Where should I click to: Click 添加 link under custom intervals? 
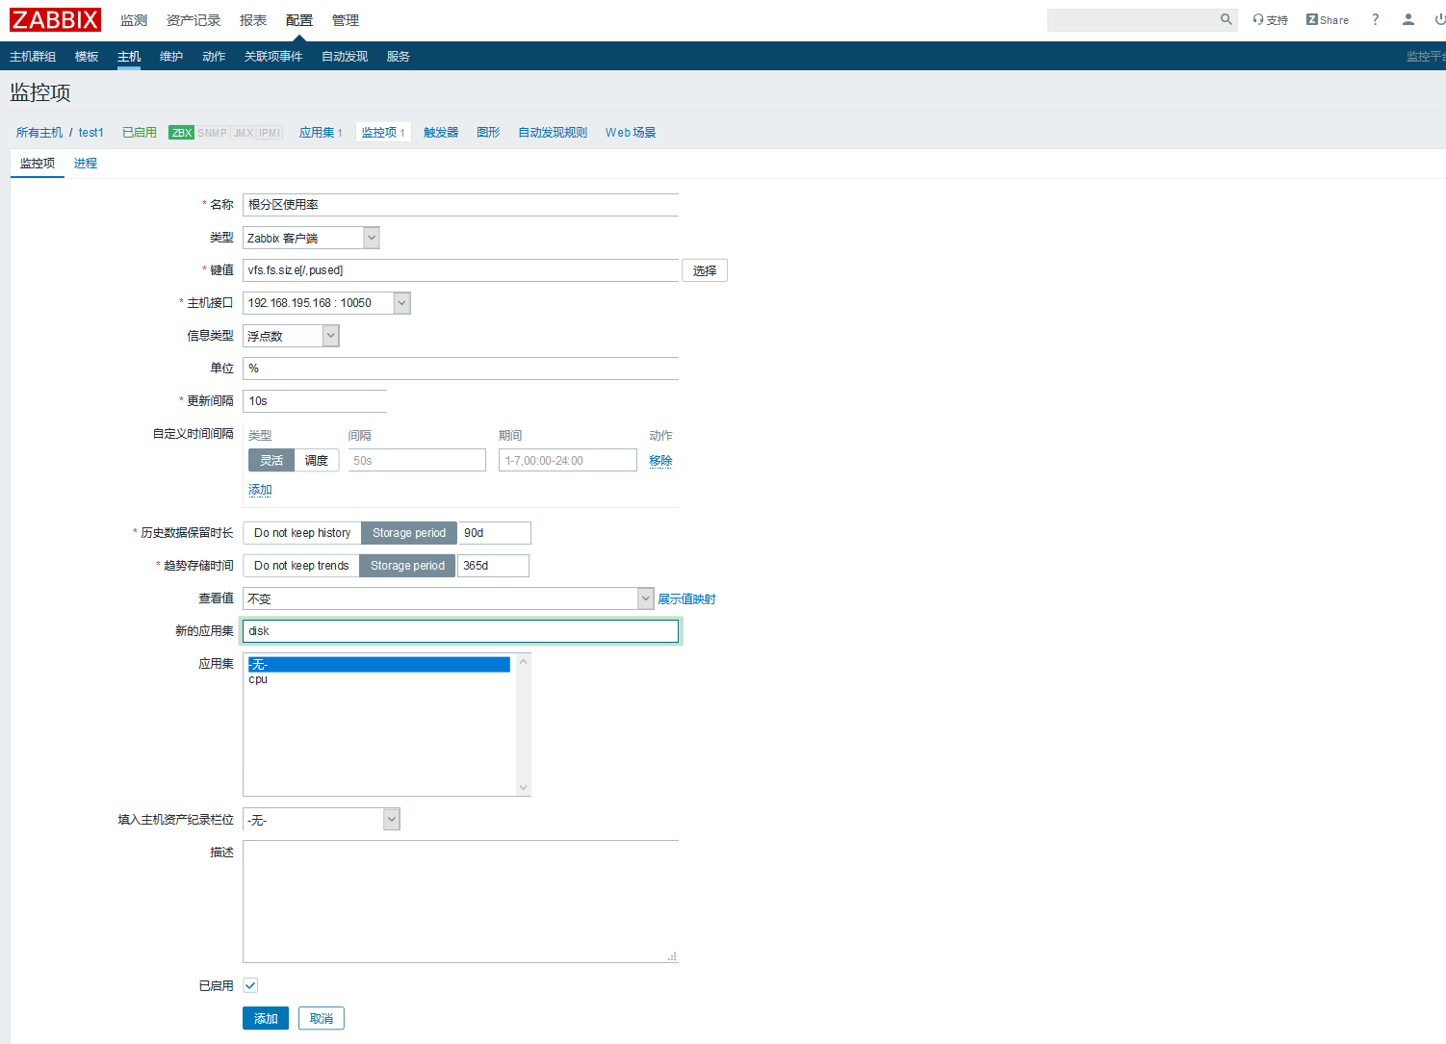click(x=260, y=490)
